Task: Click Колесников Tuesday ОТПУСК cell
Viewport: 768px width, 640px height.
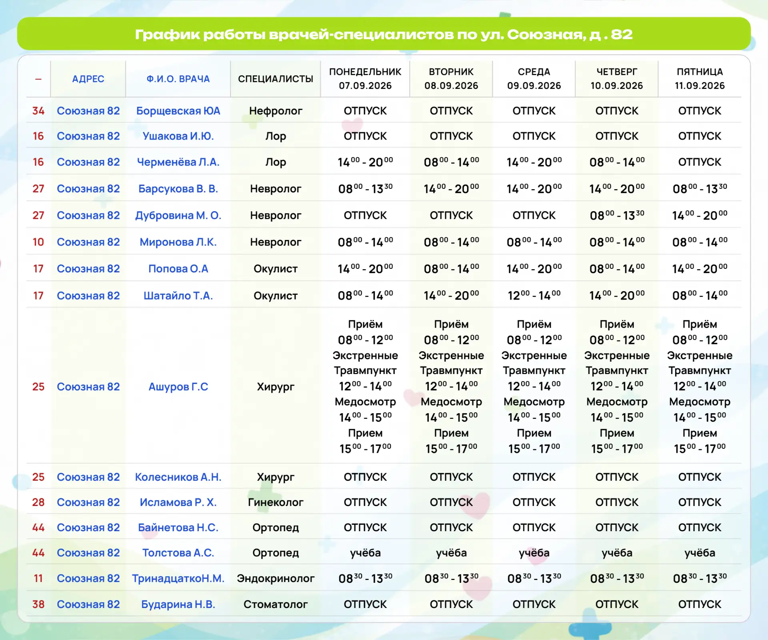Action: tap(451, 477)
